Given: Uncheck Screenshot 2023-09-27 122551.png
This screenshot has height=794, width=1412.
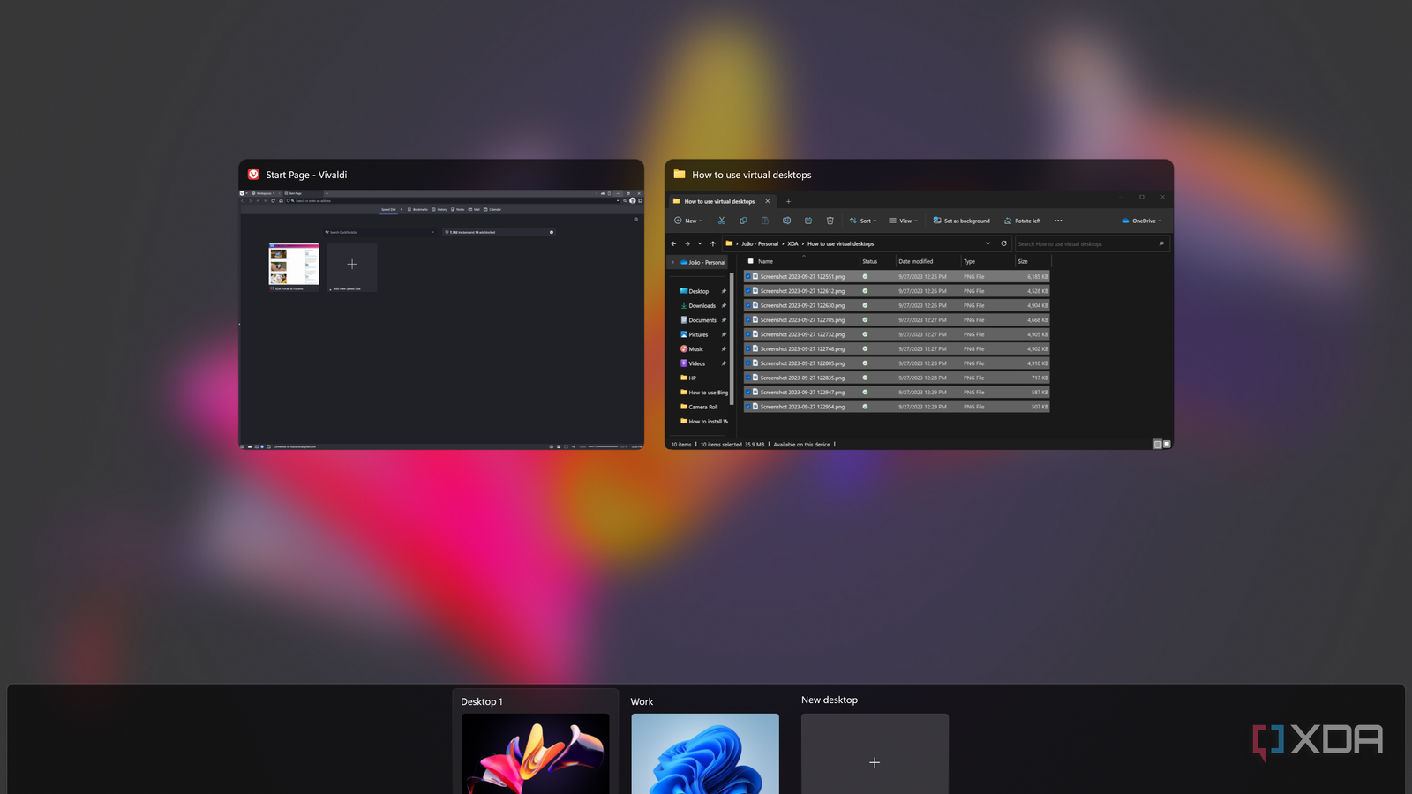Looking at the screenshot, I should tap(750, 276).
